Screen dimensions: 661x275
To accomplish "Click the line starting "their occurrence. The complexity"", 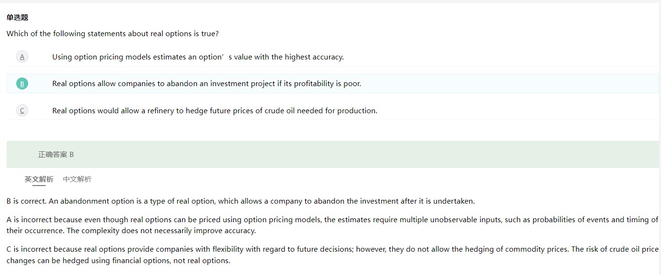I will [131, 231].
